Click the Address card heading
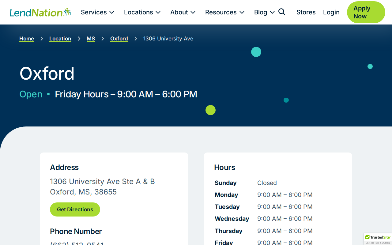The height and width of the screenshot is (245, 392). tap(64, 167)
